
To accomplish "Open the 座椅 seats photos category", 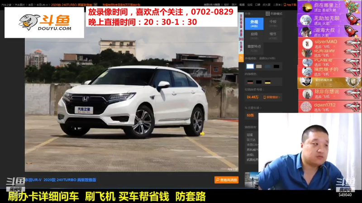I will pos(254,36).
